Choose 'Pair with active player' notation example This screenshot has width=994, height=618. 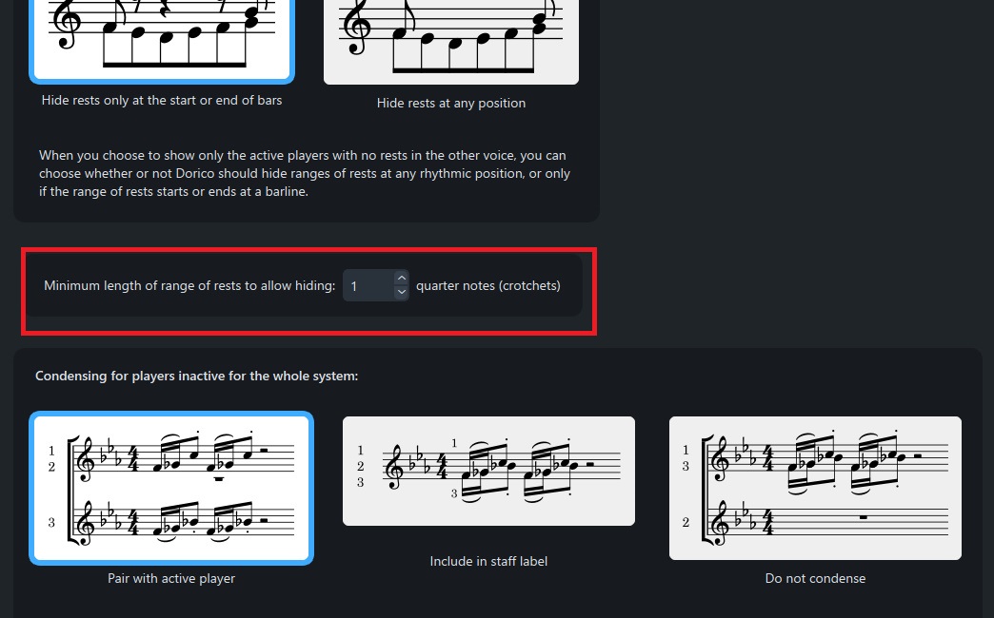pyautogui.click(x=171, y=488)
